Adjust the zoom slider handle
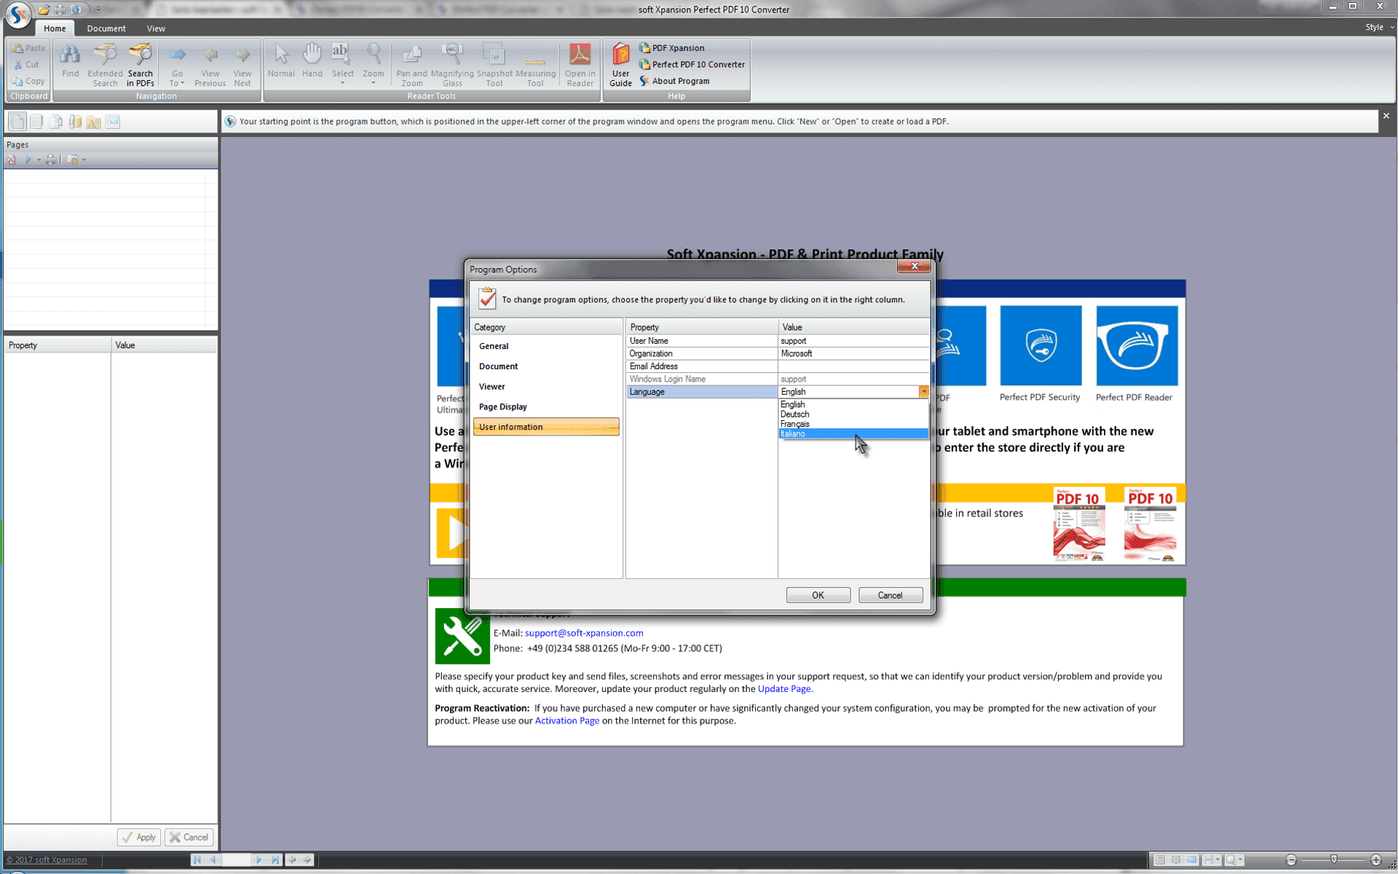 (1334, 860)
